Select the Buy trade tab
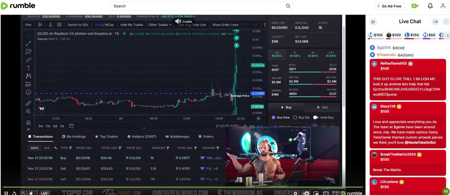The image size is (450, 195). pyautogui.click(x=286, y=107)
